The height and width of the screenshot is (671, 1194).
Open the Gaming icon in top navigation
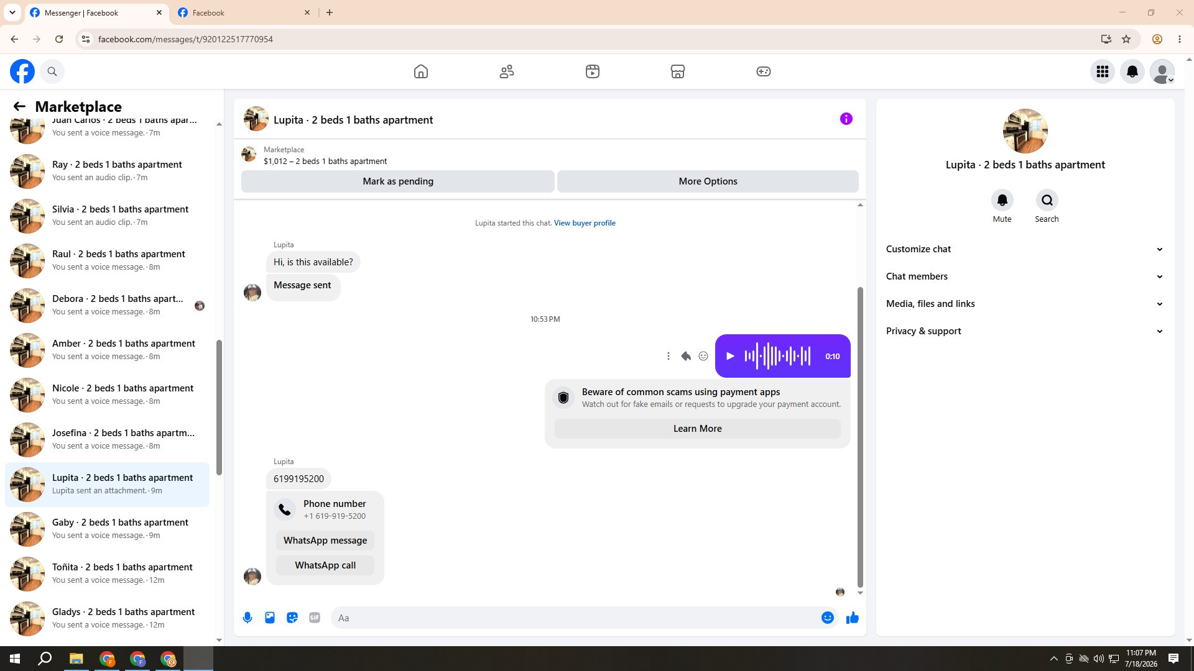(x=764, y=71)
